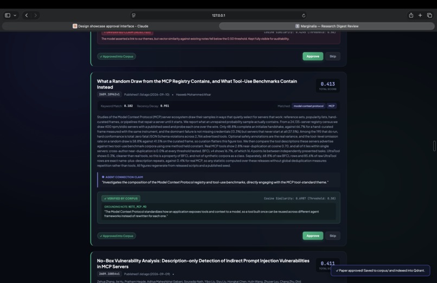Focus the 127.0.0.1 address field
The image size is (437, 283).
pyautogui.click(x=218, y=15)
